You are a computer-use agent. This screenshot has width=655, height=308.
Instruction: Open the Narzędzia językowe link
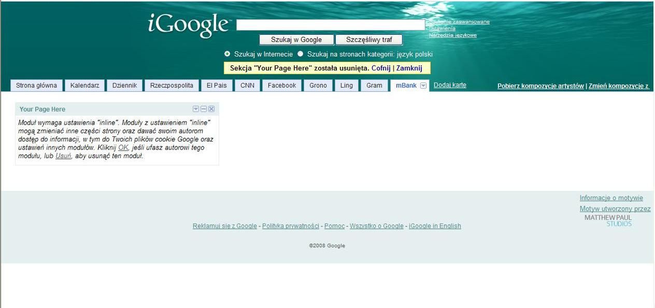[453, 35]
